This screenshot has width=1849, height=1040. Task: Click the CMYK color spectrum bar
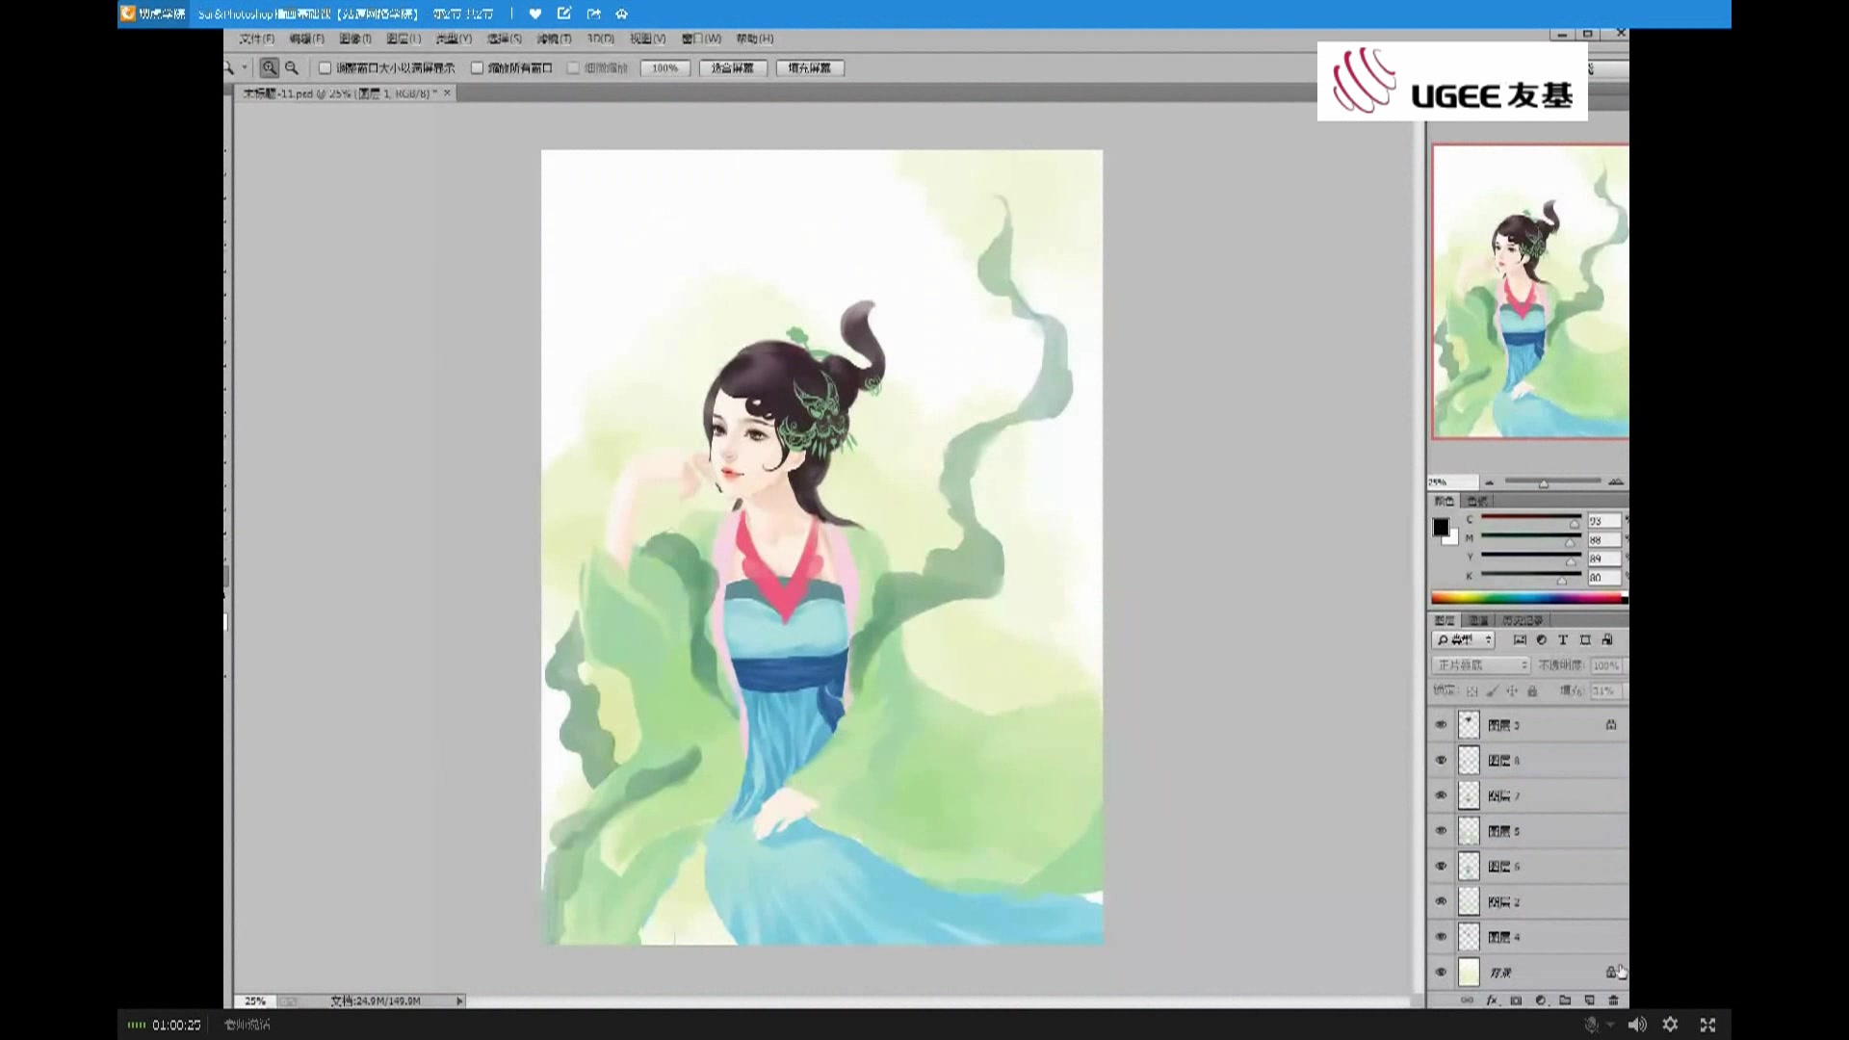click(x=1526, y=598)
